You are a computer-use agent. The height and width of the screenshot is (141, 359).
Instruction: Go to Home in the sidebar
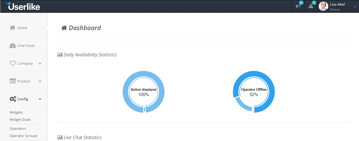(22, 28)
